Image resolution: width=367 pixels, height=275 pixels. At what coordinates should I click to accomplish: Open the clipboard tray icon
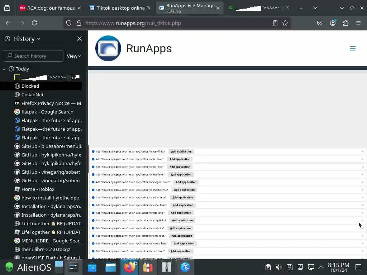[268, 267]
